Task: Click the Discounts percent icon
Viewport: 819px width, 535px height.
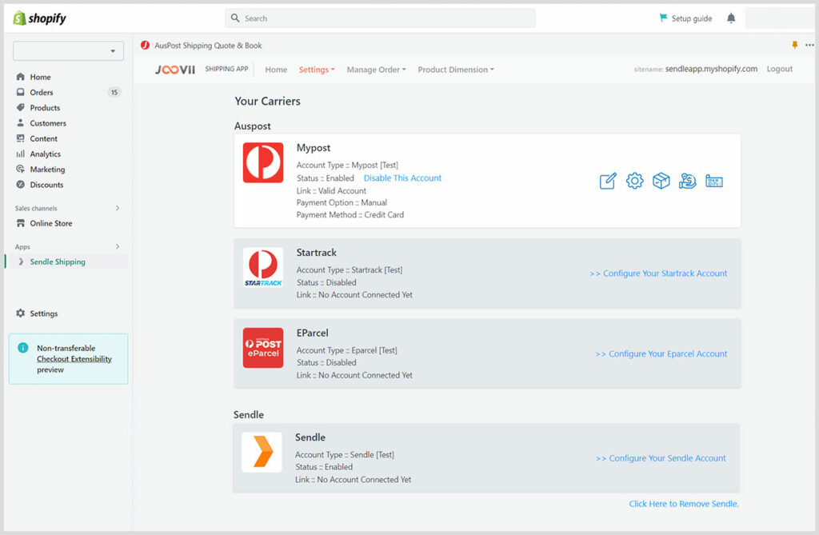Action: [x=20, y=185]
